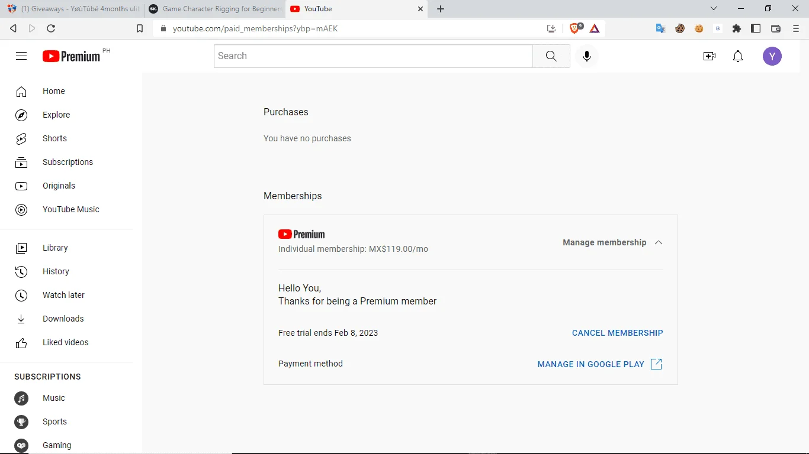Reload the current page
This screenshot has width=809, height=454.
tap(51, 28)
